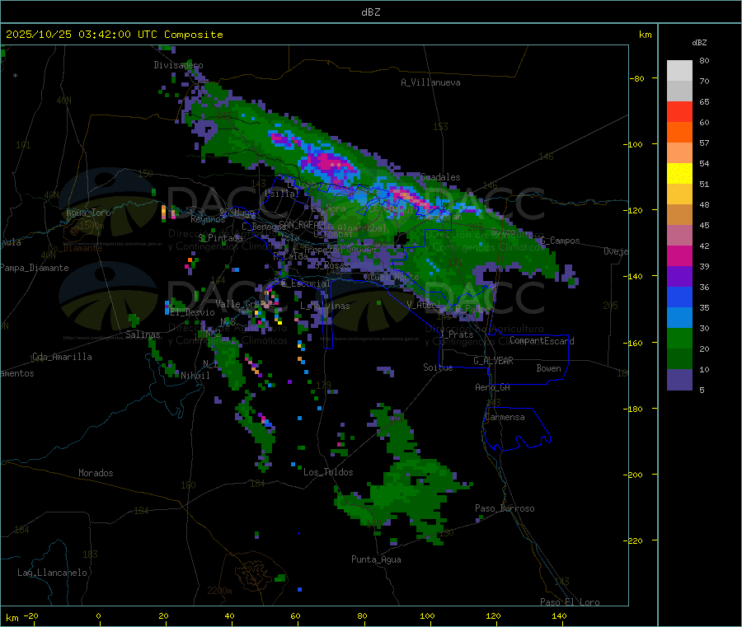Click the Paso_Barroso map label
This screenshot has width=742, height=627.
tap(505, 509)
